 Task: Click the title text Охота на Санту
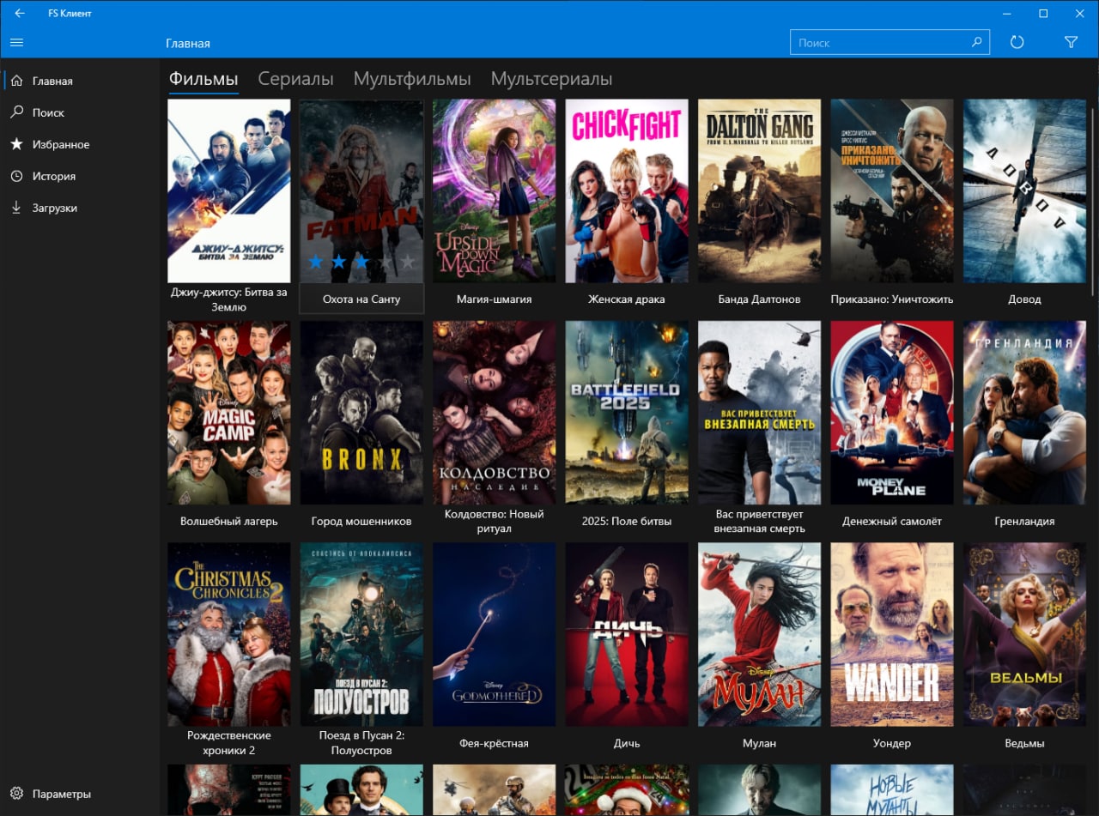point(361,299)
